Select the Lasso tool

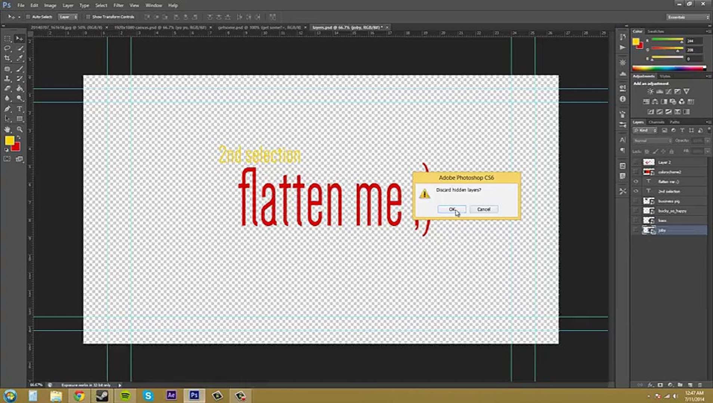point(7,49)
